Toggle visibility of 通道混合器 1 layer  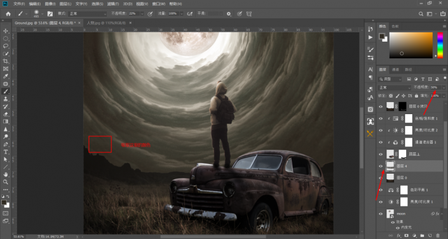381,142
